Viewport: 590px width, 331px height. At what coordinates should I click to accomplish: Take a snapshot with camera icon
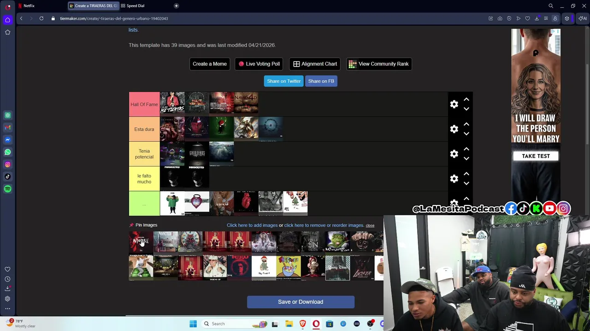point(500,18)
